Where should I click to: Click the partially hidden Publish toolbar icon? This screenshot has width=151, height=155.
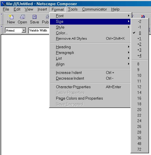tap(47, 17)
